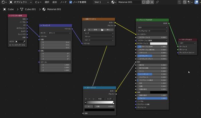Toggle the overlays icon in header

click(x=196, y=2)
